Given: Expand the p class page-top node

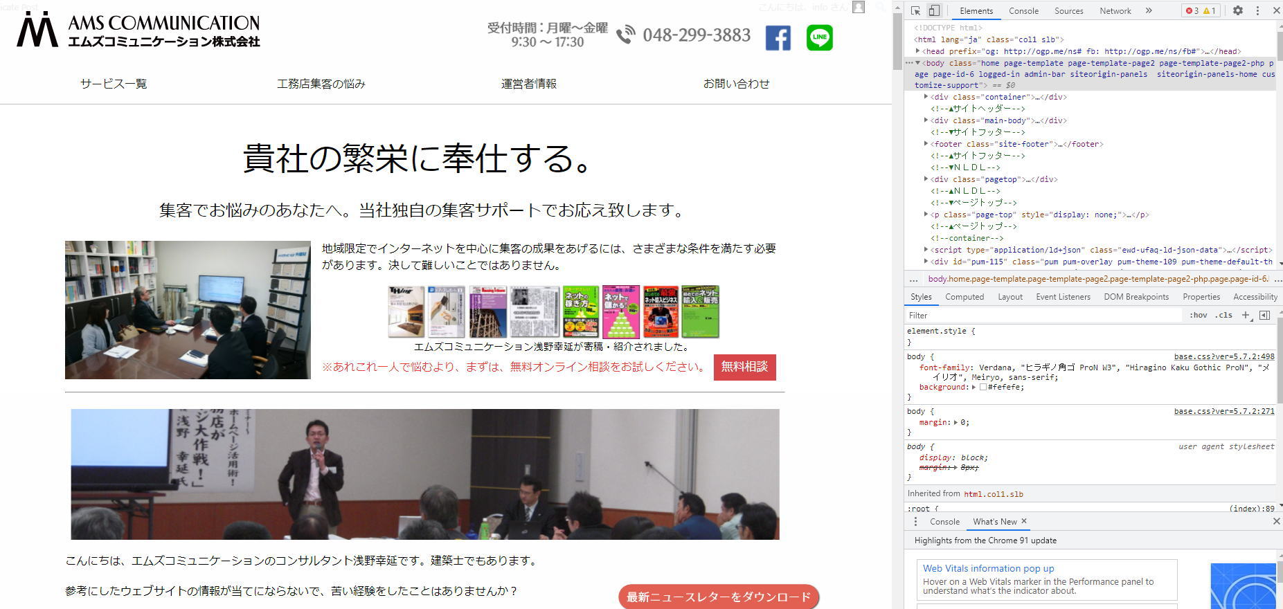Looking at the screenshot, I should (x=926, y=215).
